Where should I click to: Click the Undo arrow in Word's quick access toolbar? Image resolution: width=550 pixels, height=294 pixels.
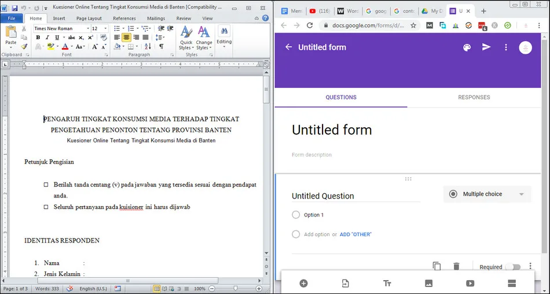[24, 8]
